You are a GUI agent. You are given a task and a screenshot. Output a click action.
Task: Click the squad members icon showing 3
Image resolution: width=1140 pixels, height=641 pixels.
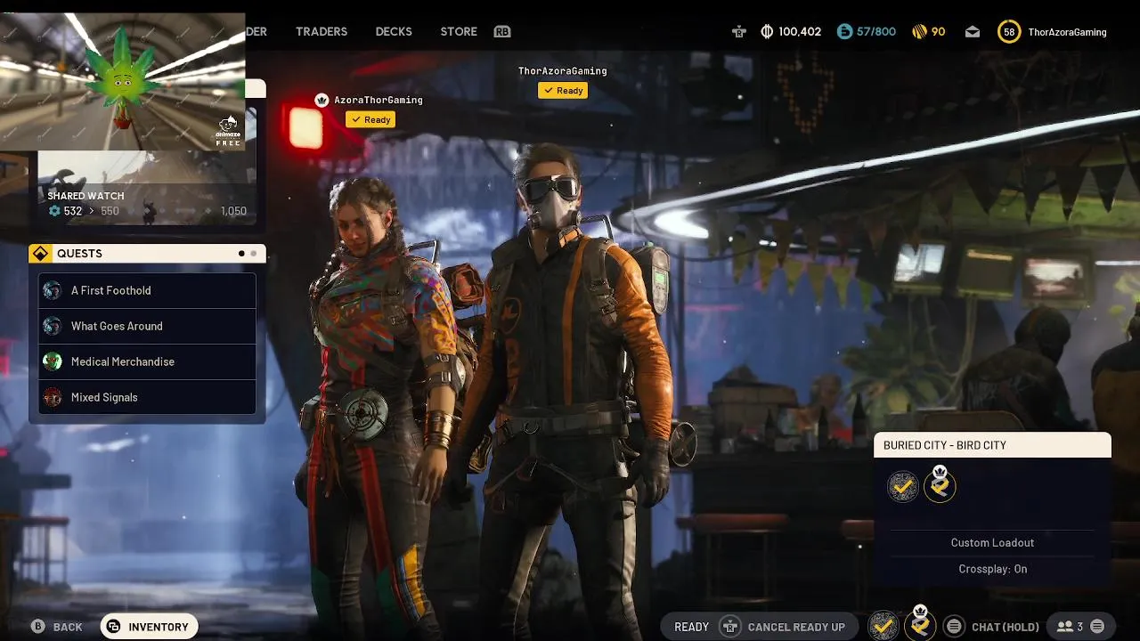point(1069,627)
